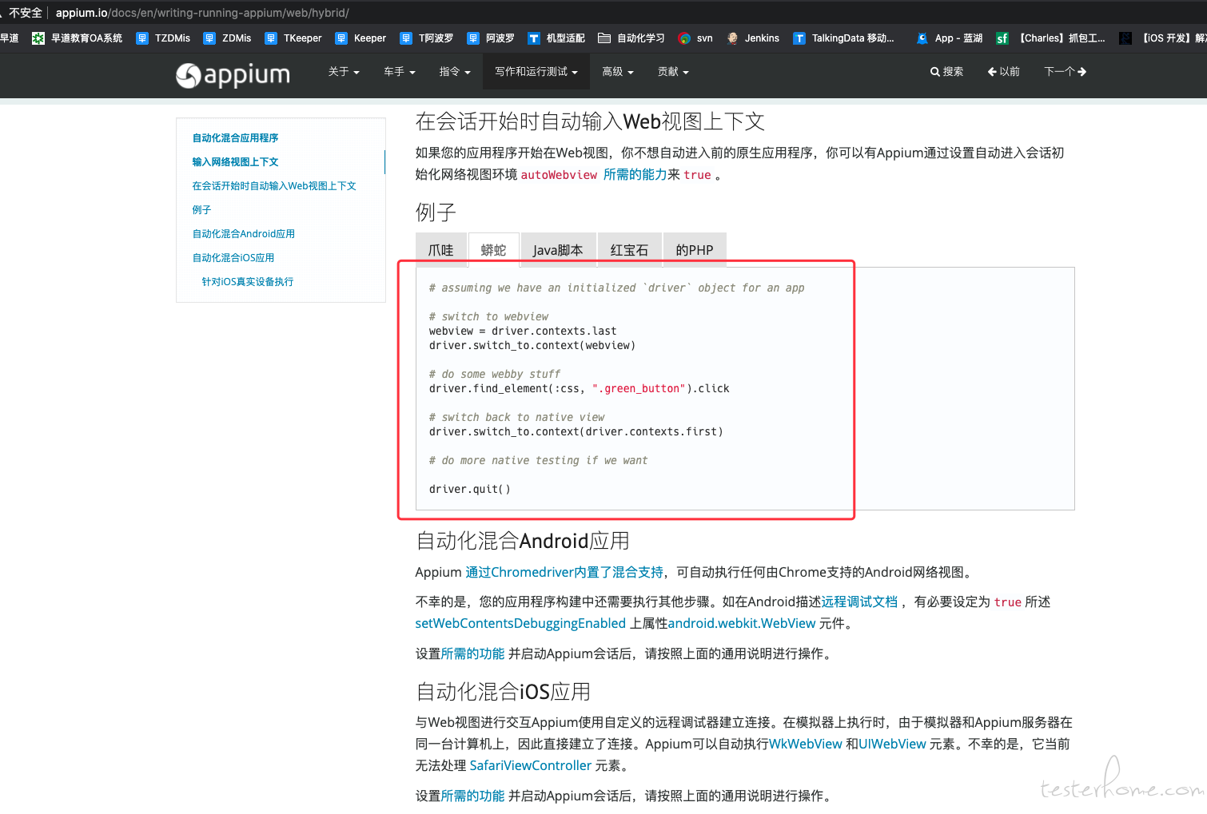The image size is (1207, 814).
Task: Open the 早道教育OA系统 bookmark icon
Action: (x=38, y=38)
